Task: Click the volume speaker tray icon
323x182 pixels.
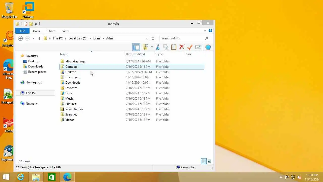Action: click(299, 177)
